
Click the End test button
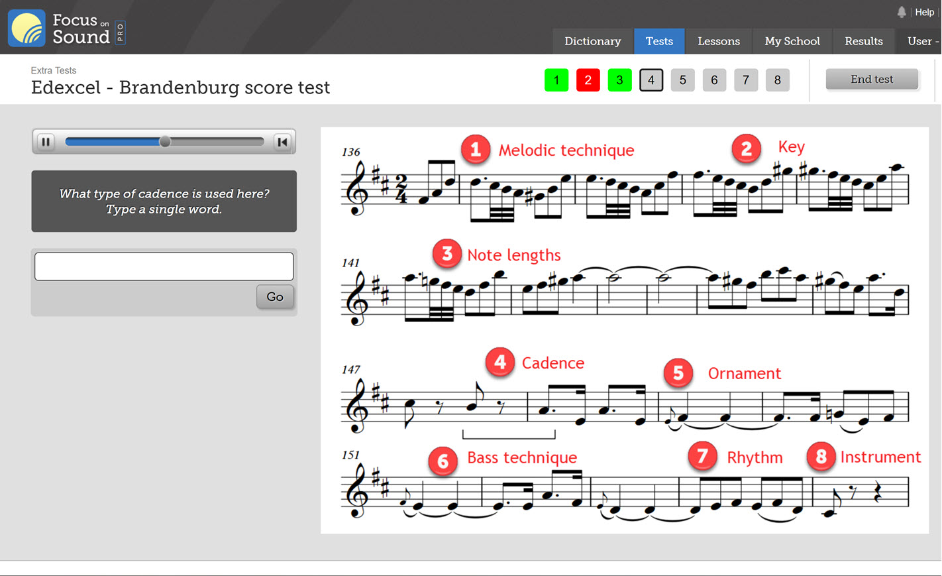[x=872, y=80]
